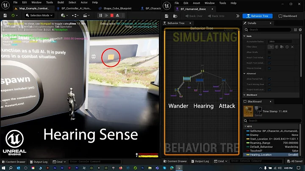
Task: Open the File menu in level editor
Action: tap(15, 3)
